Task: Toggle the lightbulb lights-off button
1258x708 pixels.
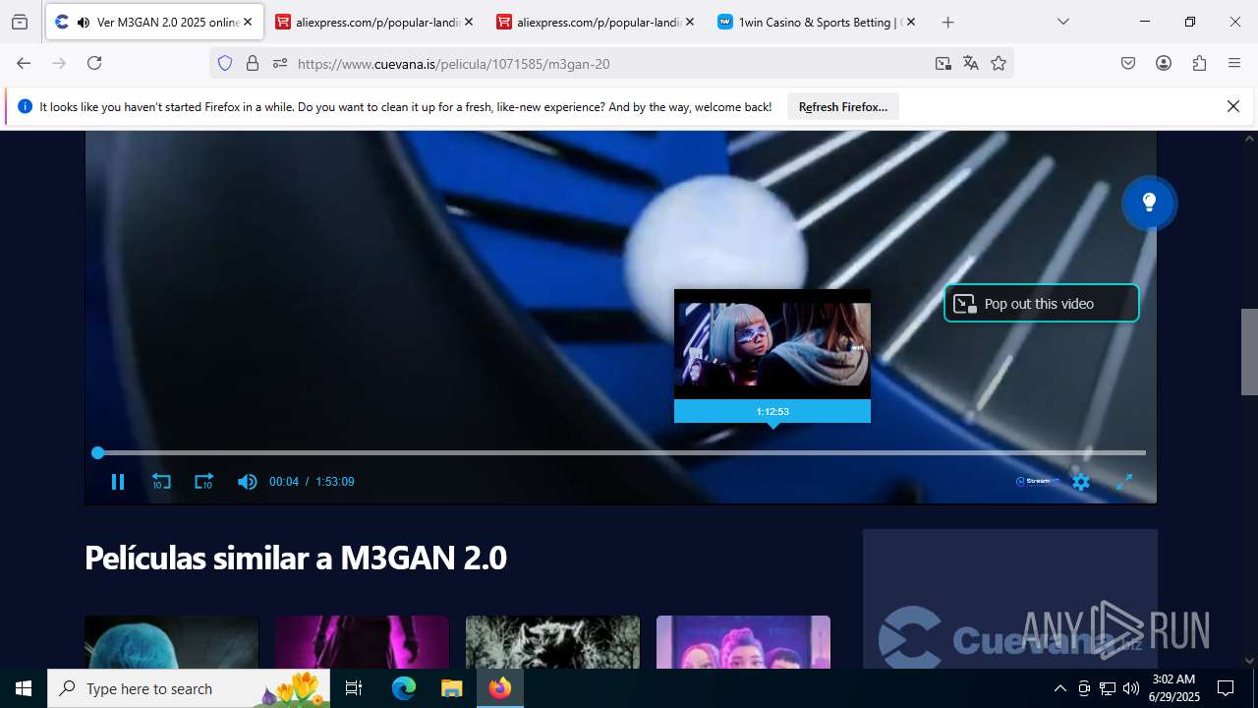Action: [1149, 203]
